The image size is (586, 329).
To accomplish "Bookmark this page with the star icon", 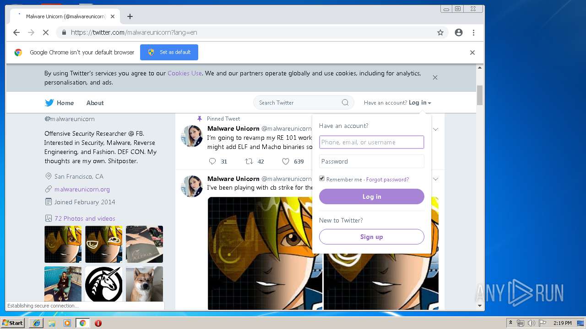I will [x=440, y=32].
